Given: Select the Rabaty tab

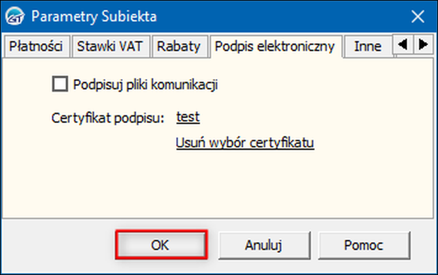Looking at the screenshot, I should [x=178, y=46].
